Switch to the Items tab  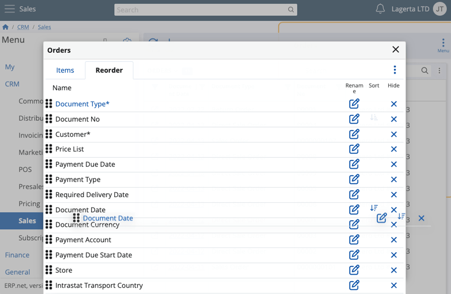click(65, 70)
